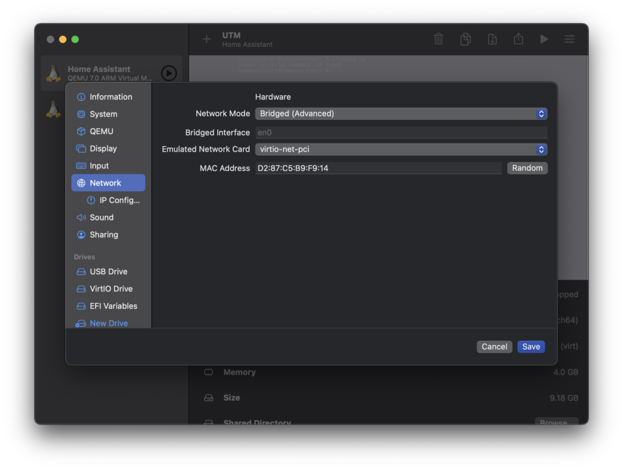Select Home Assistant VM in the list
Viewport: 623px width, 470px height.
click(x=111, y=74)
